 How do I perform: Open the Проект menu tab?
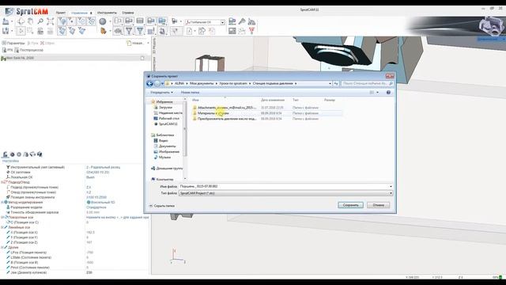pyautogui.click(x=61, y=13)
